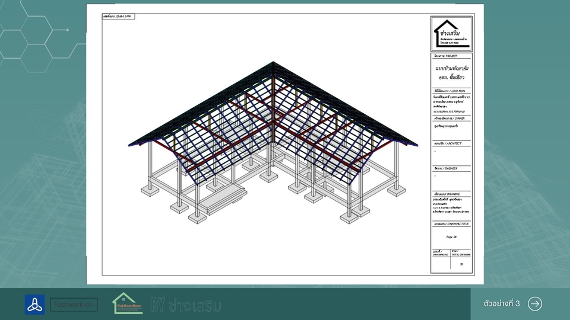570x320 pixels.
Task: Click the LOCATION section in title block
Action: 451,101
